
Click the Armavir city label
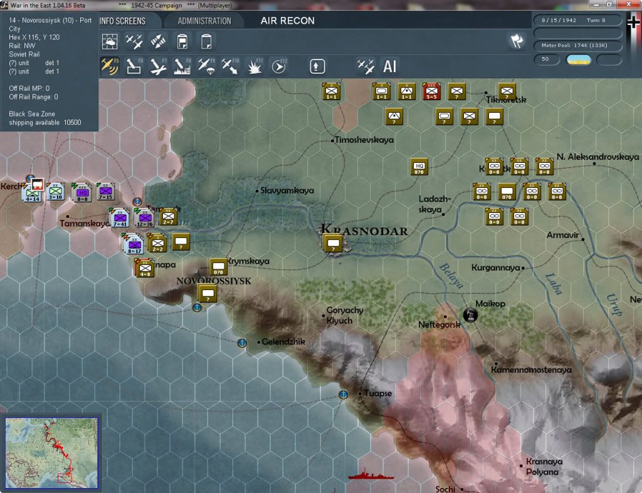click(563, 236)
